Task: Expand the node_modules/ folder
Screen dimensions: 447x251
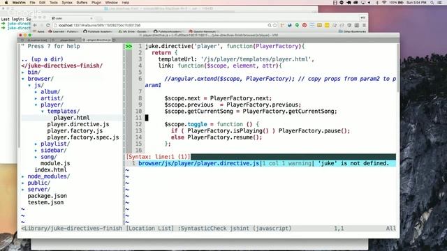Action: (23, 176)
